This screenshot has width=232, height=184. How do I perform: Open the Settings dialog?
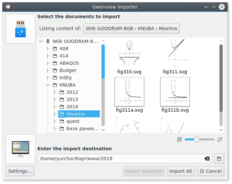click(20, 171)
